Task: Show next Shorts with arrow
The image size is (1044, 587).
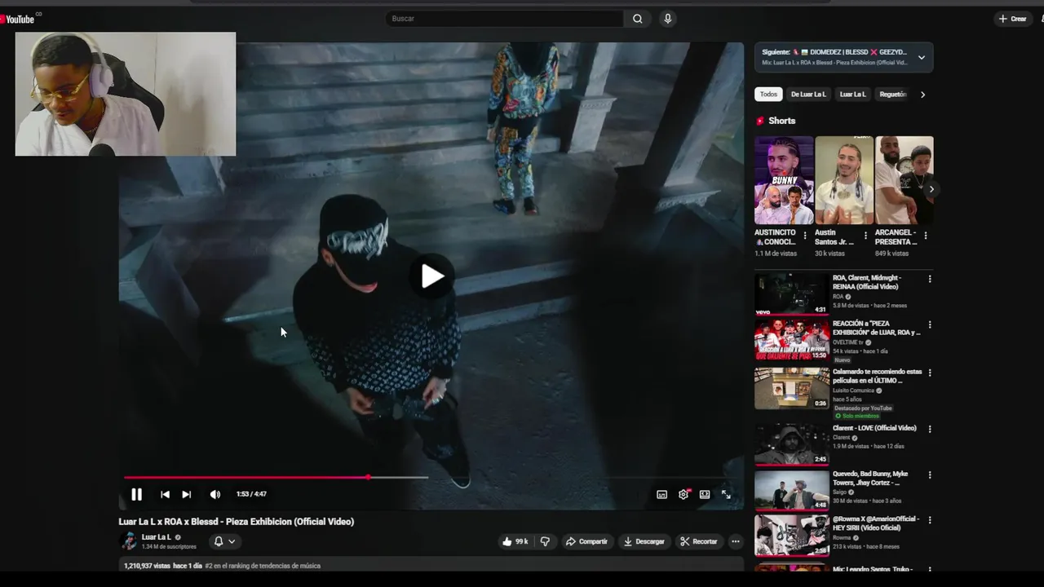Action: 931,189
